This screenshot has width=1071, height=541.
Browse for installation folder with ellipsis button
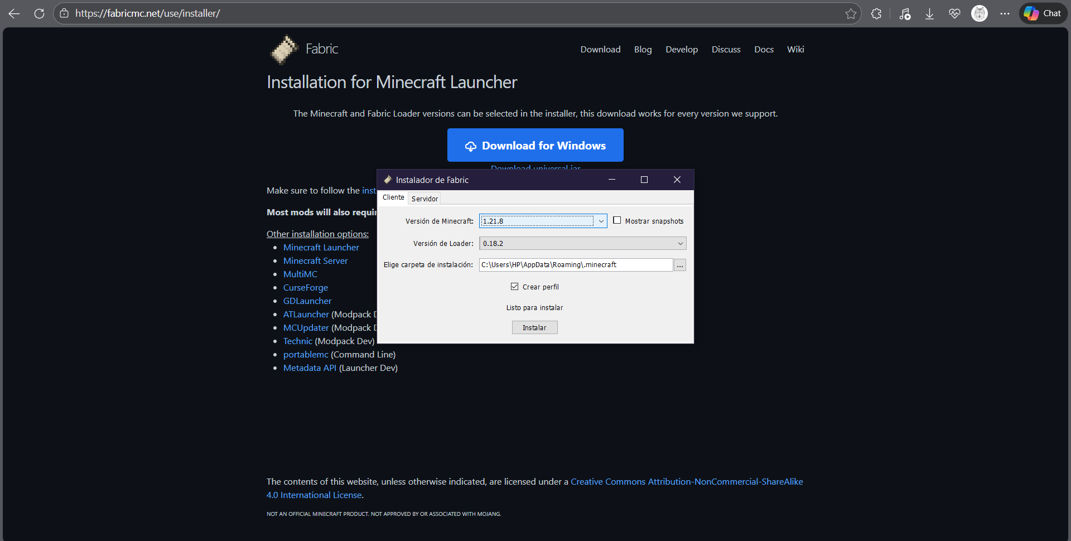pos(679,265)
